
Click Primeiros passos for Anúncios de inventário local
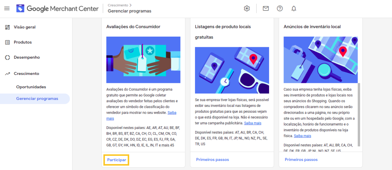coord(301,160)
